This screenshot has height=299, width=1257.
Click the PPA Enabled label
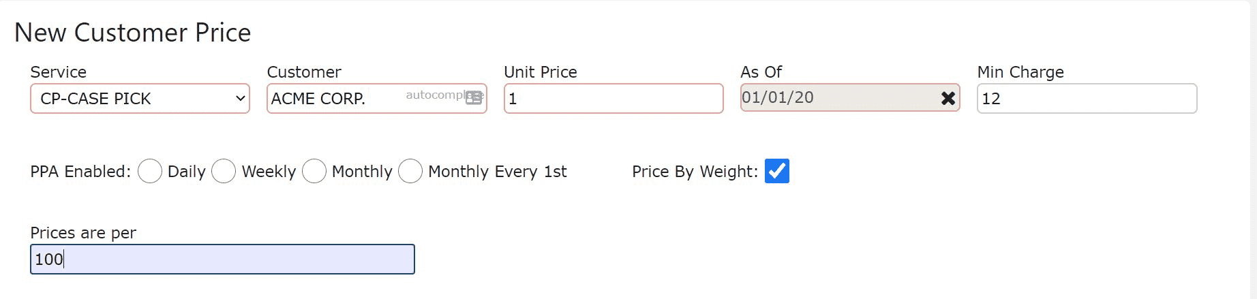80,172
